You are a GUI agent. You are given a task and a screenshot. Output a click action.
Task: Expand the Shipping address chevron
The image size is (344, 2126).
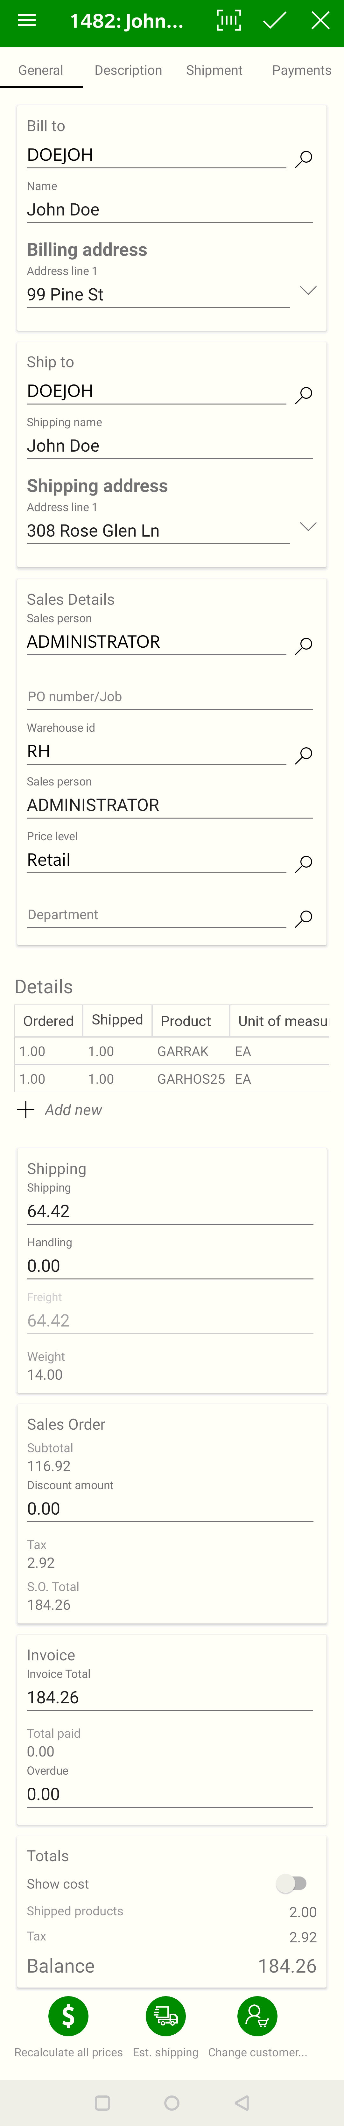point(308,526)
